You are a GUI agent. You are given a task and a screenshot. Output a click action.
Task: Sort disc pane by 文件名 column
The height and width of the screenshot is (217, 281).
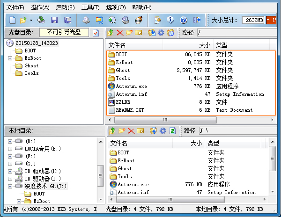tap(134, 45)
